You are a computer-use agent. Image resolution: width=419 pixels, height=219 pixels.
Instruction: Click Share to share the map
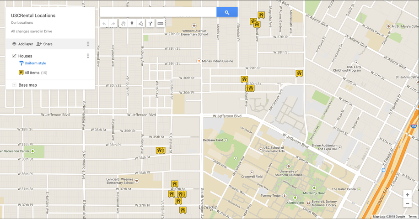point(44,44)
